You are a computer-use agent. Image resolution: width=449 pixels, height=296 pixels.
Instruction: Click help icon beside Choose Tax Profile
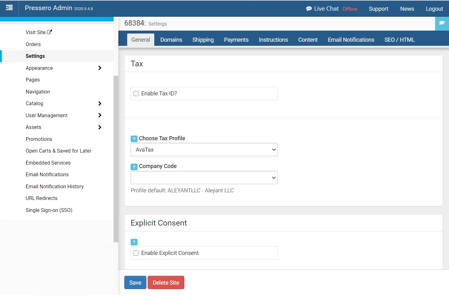(134, 139)
